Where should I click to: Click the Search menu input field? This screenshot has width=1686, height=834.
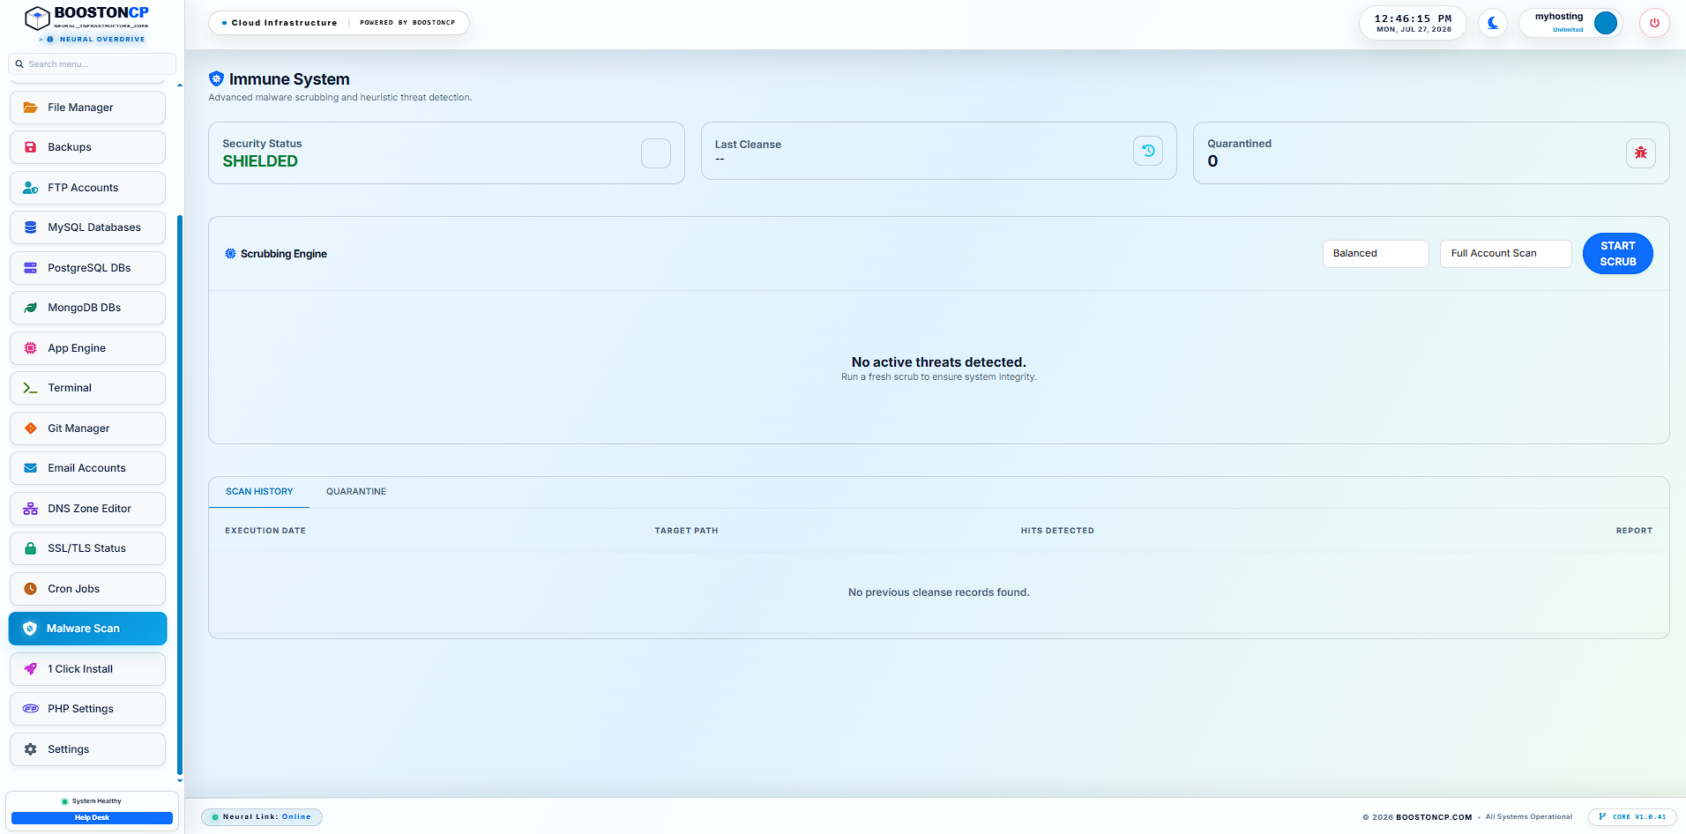[x=92, y=64]
